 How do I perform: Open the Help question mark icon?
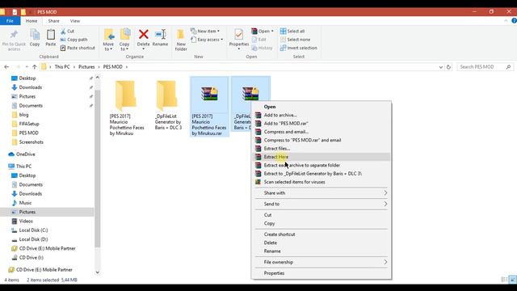[x=514, y=21]
